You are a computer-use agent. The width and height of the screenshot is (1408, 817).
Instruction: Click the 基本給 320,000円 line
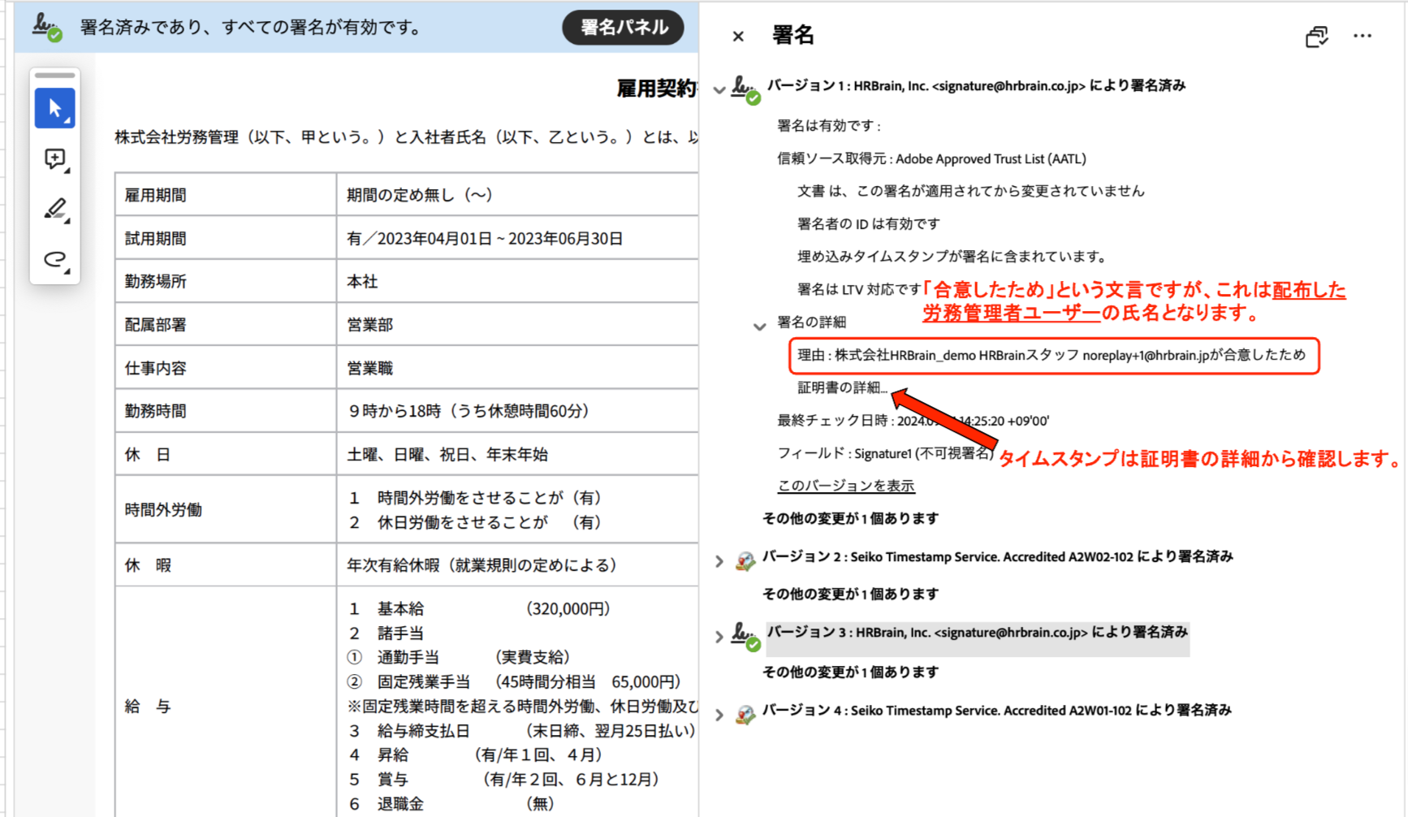pyautogui.click(x=480, y=608)
